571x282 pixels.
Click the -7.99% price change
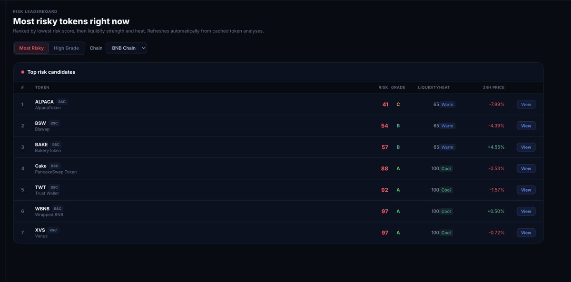[x=496, y=105]
